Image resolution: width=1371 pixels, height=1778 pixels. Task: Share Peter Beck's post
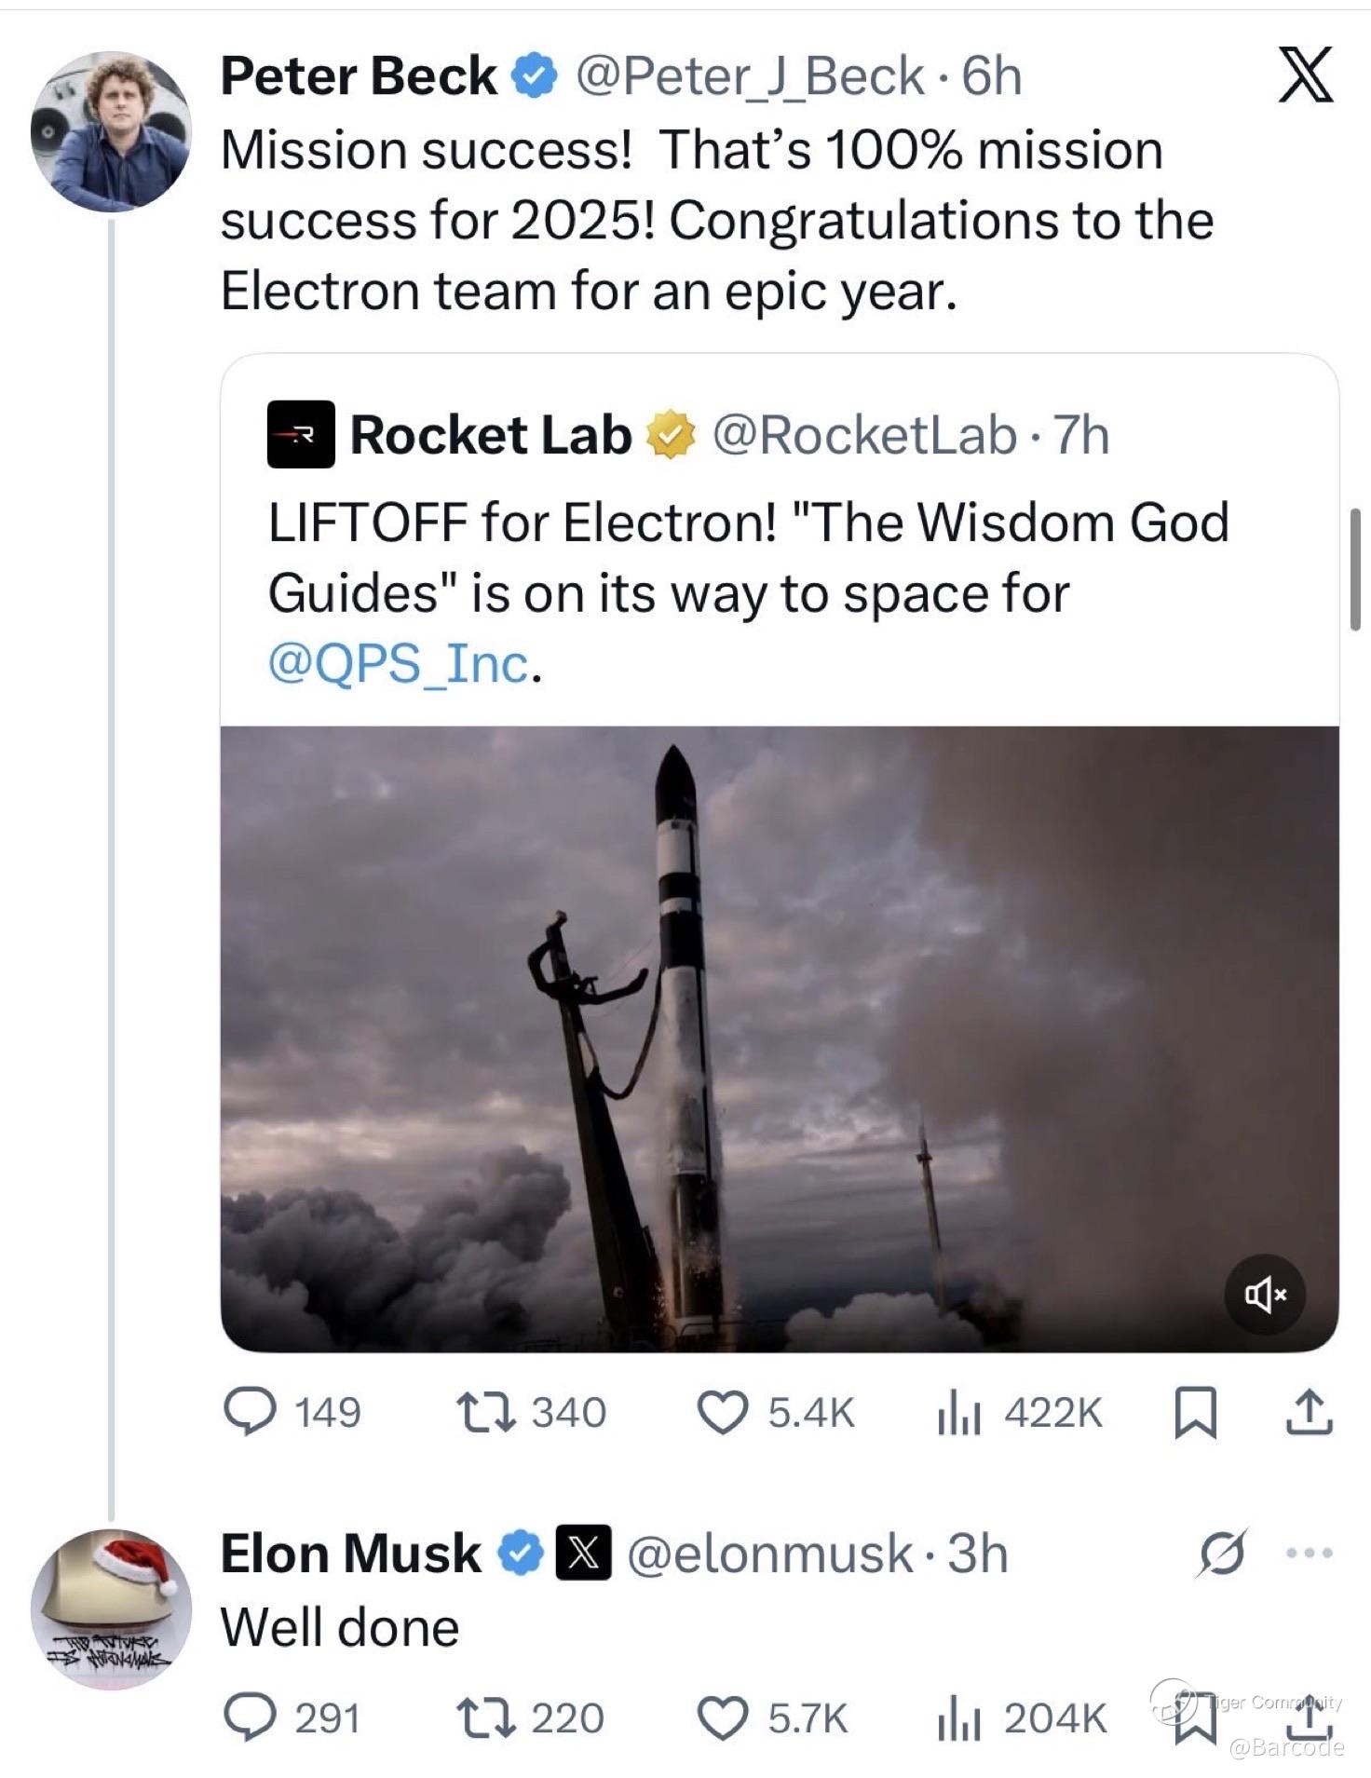coord(1309,1411)
